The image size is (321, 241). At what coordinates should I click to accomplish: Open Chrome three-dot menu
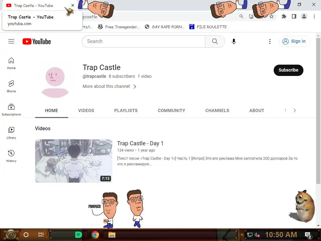[x=314, y=16]
